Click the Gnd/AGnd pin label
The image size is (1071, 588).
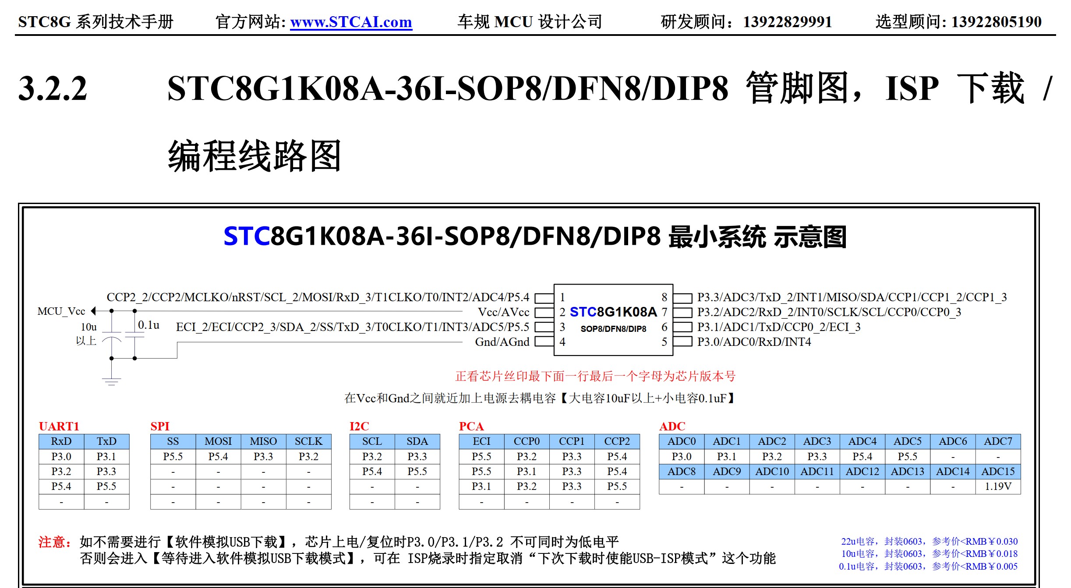click(x=502, y=342)
